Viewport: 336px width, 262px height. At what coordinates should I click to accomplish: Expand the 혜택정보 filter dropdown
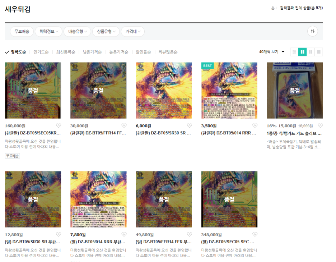[49, 31]
